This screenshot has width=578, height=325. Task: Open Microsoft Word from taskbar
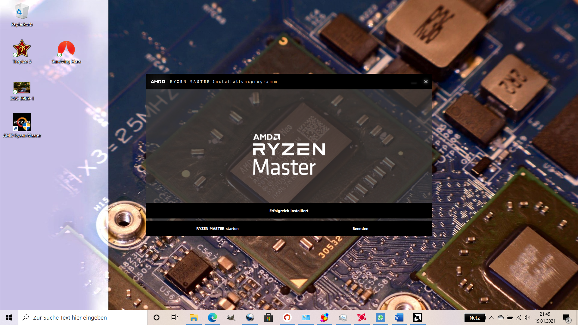pos(399,317)
